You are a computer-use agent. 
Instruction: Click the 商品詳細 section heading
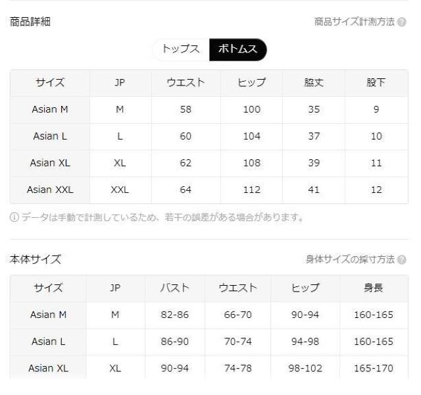tap(30, 22)
